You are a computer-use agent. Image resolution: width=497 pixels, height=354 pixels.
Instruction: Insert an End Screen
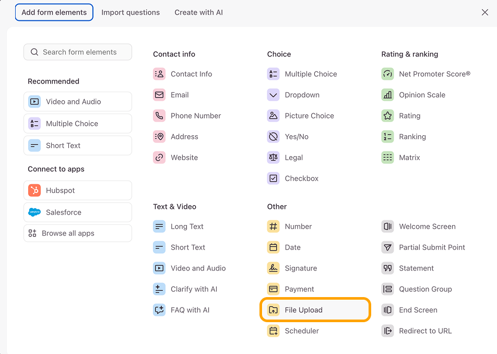pyautogui.click(x=409, y=310)
